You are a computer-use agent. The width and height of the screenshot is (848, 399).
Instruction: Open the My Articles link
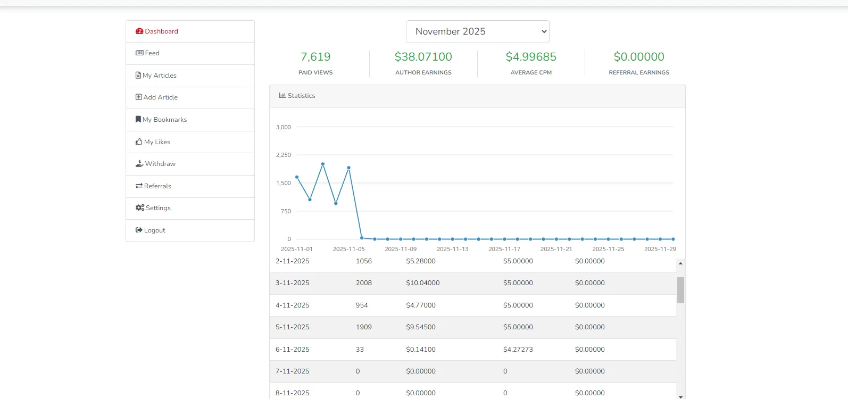160,76
